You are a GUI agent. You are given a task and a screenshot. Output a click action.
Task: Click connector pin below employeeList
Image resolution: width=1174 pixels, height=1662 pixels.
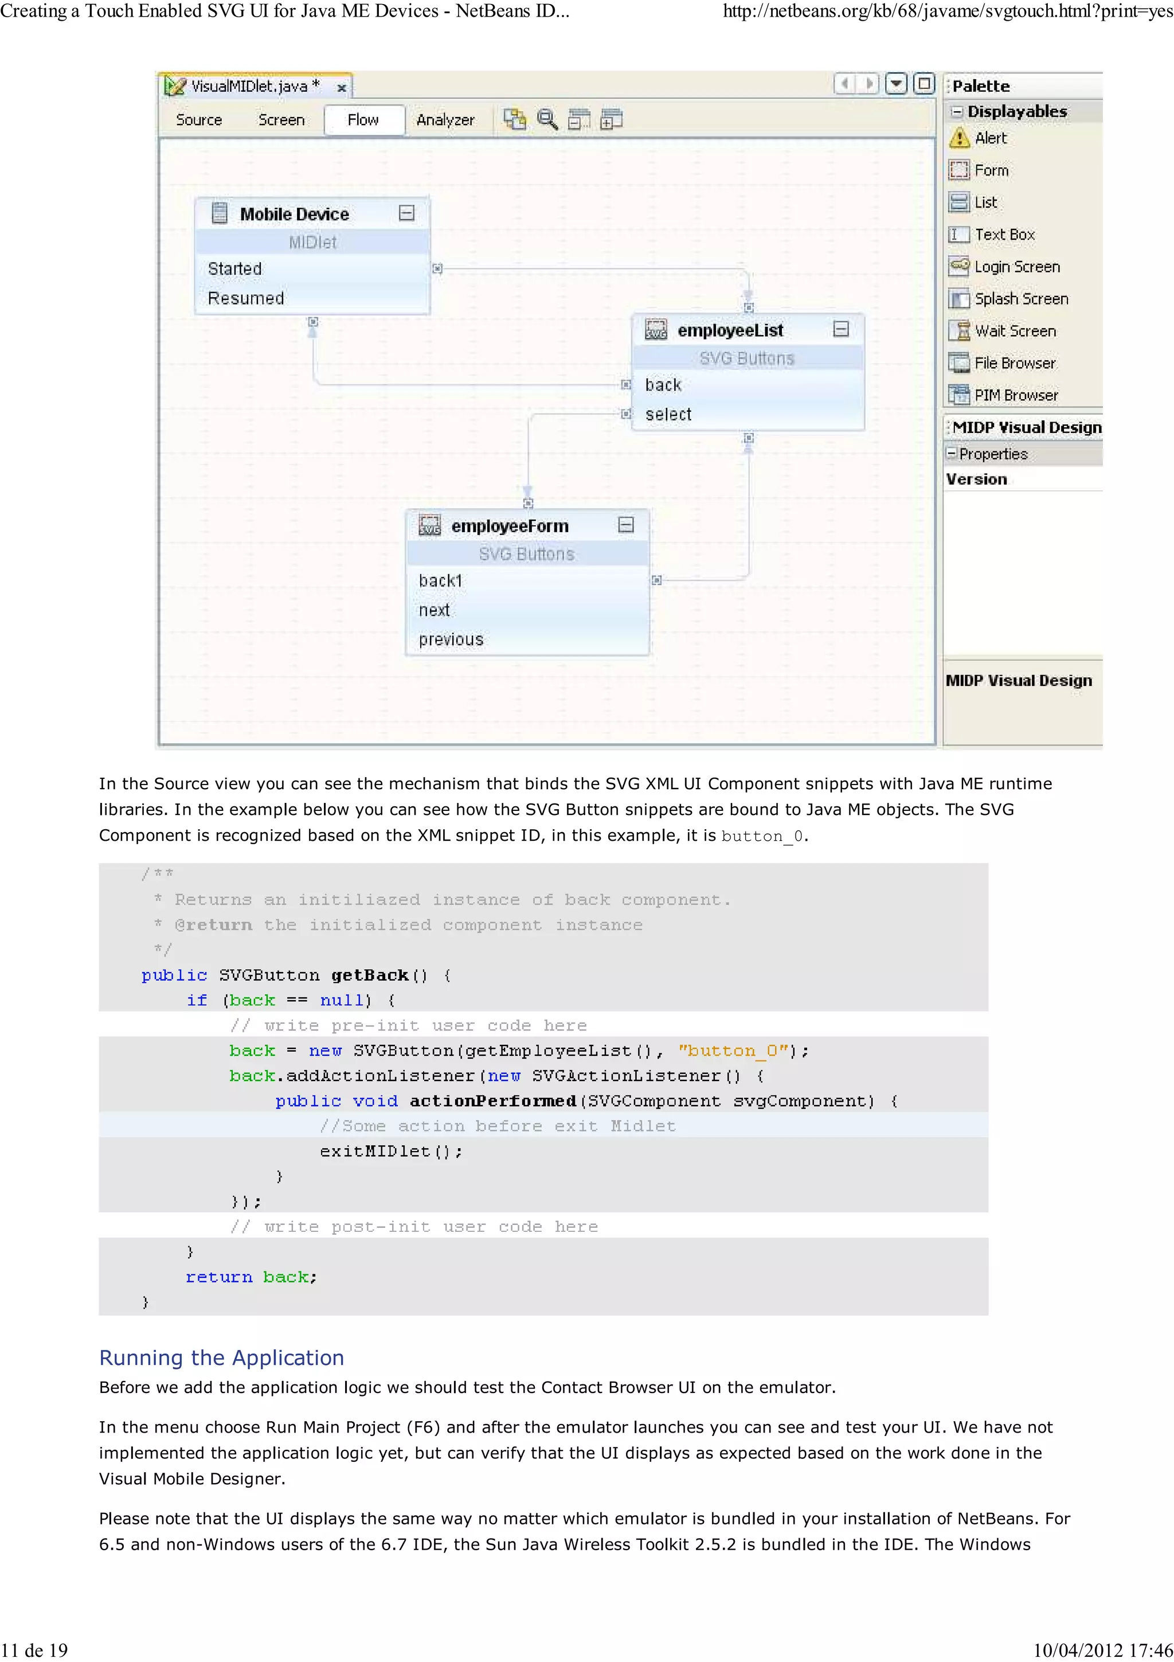tap(749, 438)
